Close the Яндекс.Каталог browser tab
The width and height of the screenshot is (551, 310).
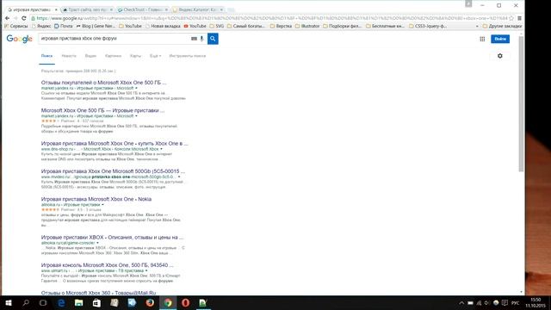(221, 9)
